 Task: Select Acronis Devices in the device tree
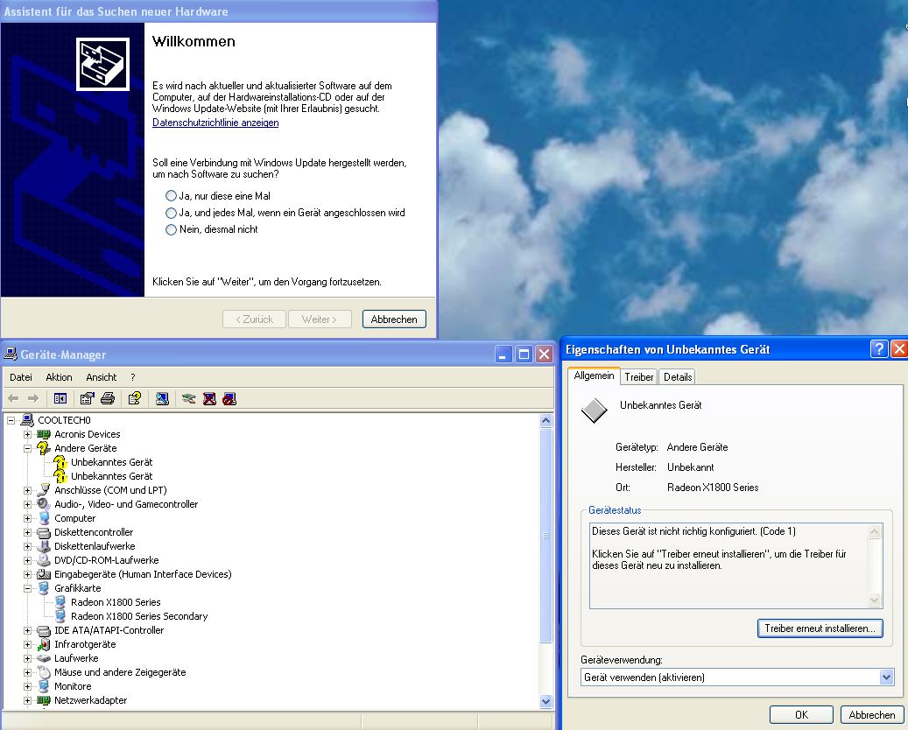click(x=88, y=434)
